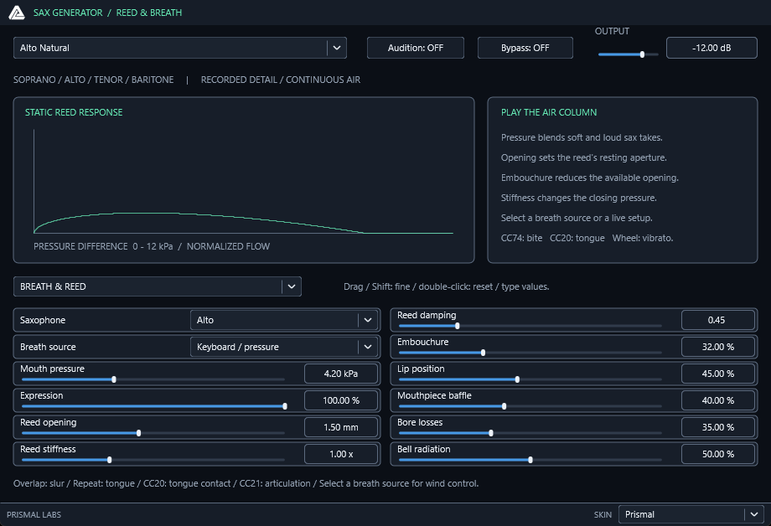Click the Bore losses slider
Viewport: 771px width, 526px height.
(530, 433)
